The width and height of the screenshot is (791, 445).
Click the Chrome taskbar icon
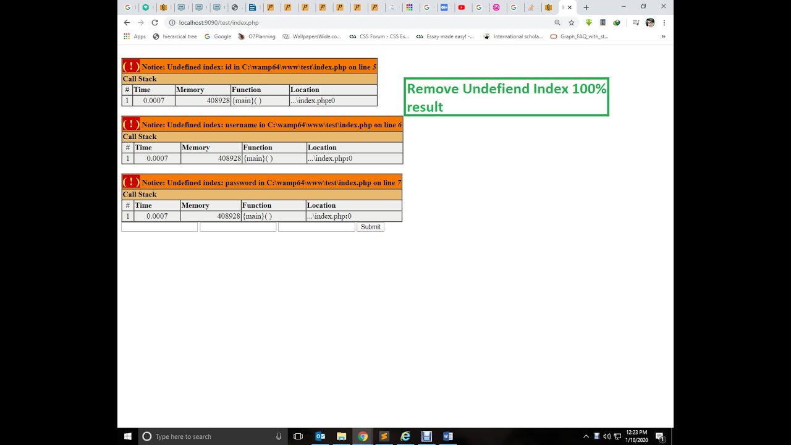click(x=363, y=436)
